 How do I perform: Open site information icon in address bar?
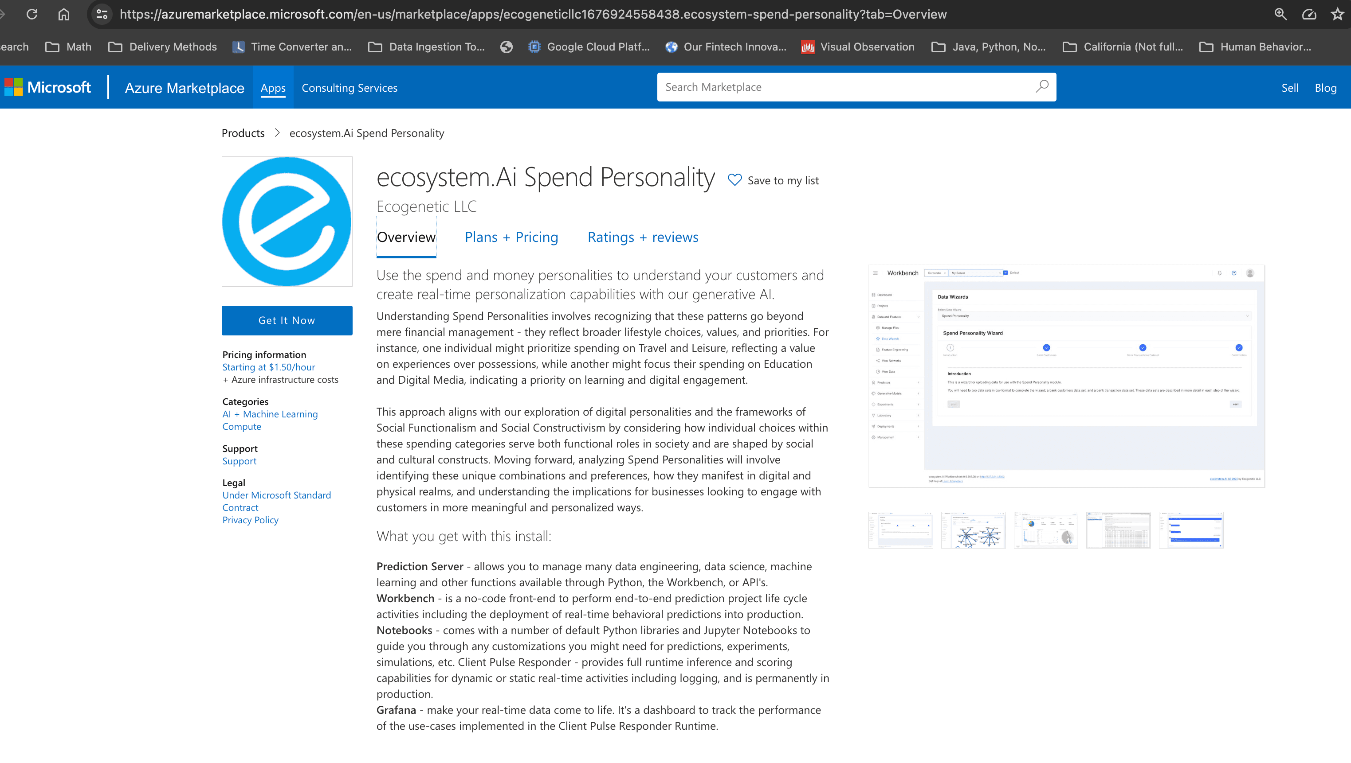coord(102,14)
